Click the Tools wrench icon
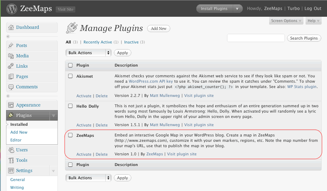The image size is (327, 191). pyautogui.click(x=11, y=160)
